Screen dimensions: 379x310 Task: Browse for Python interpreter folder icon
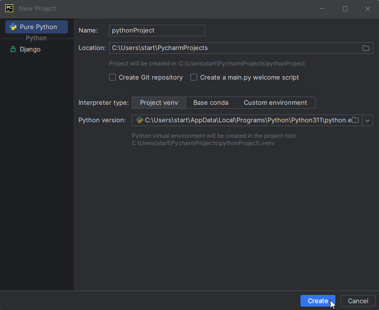point(355,120)
